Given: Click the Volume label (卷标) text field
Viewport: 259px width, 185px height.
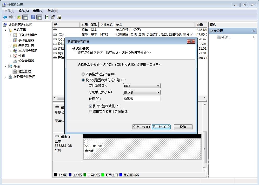Looking at the screenshot, I should [x=142, y=98].
